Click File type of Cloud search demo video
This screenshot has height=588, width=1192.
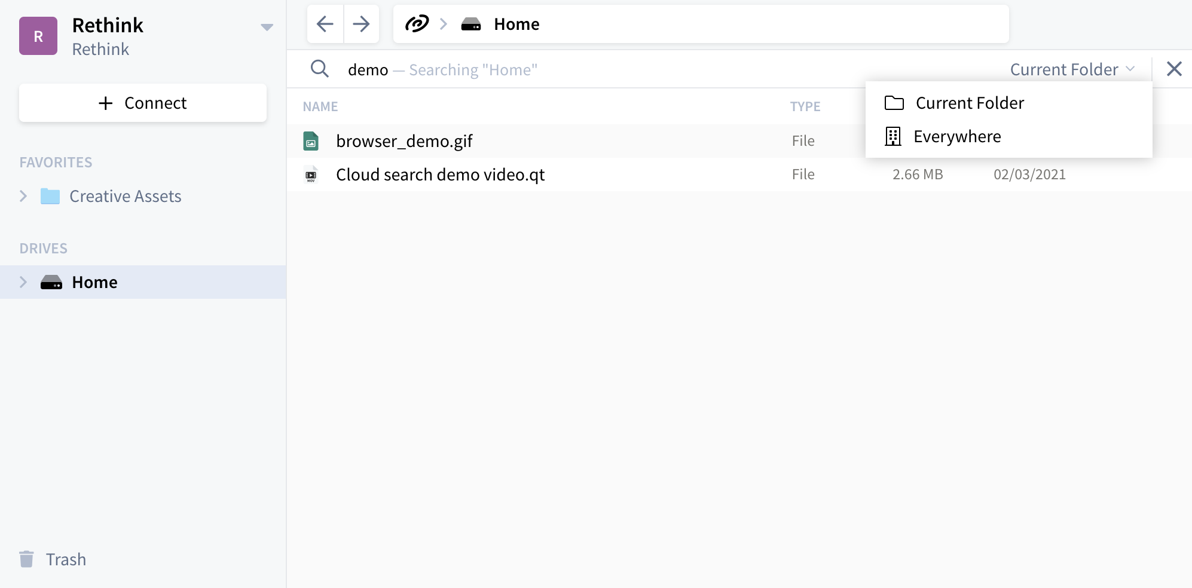click(803, 174)
